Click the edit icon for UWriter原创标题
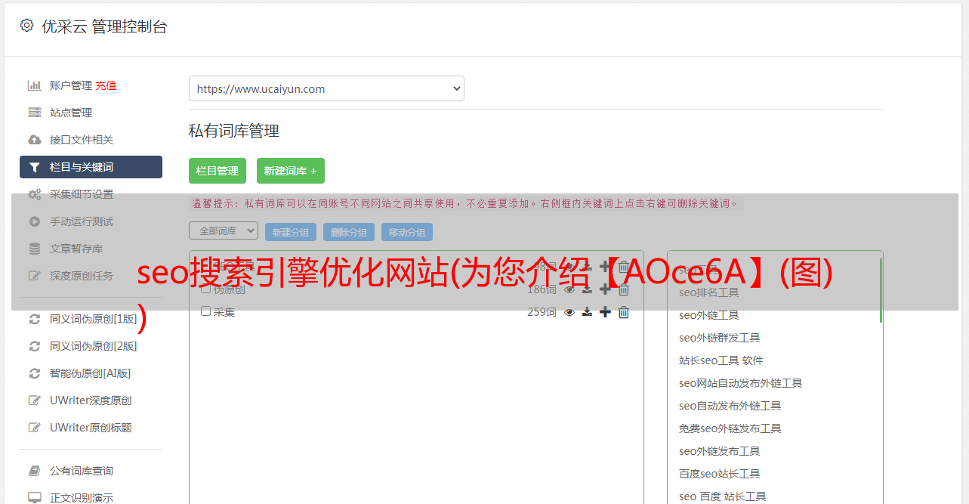The image size is (969, 504). point(35,428)
